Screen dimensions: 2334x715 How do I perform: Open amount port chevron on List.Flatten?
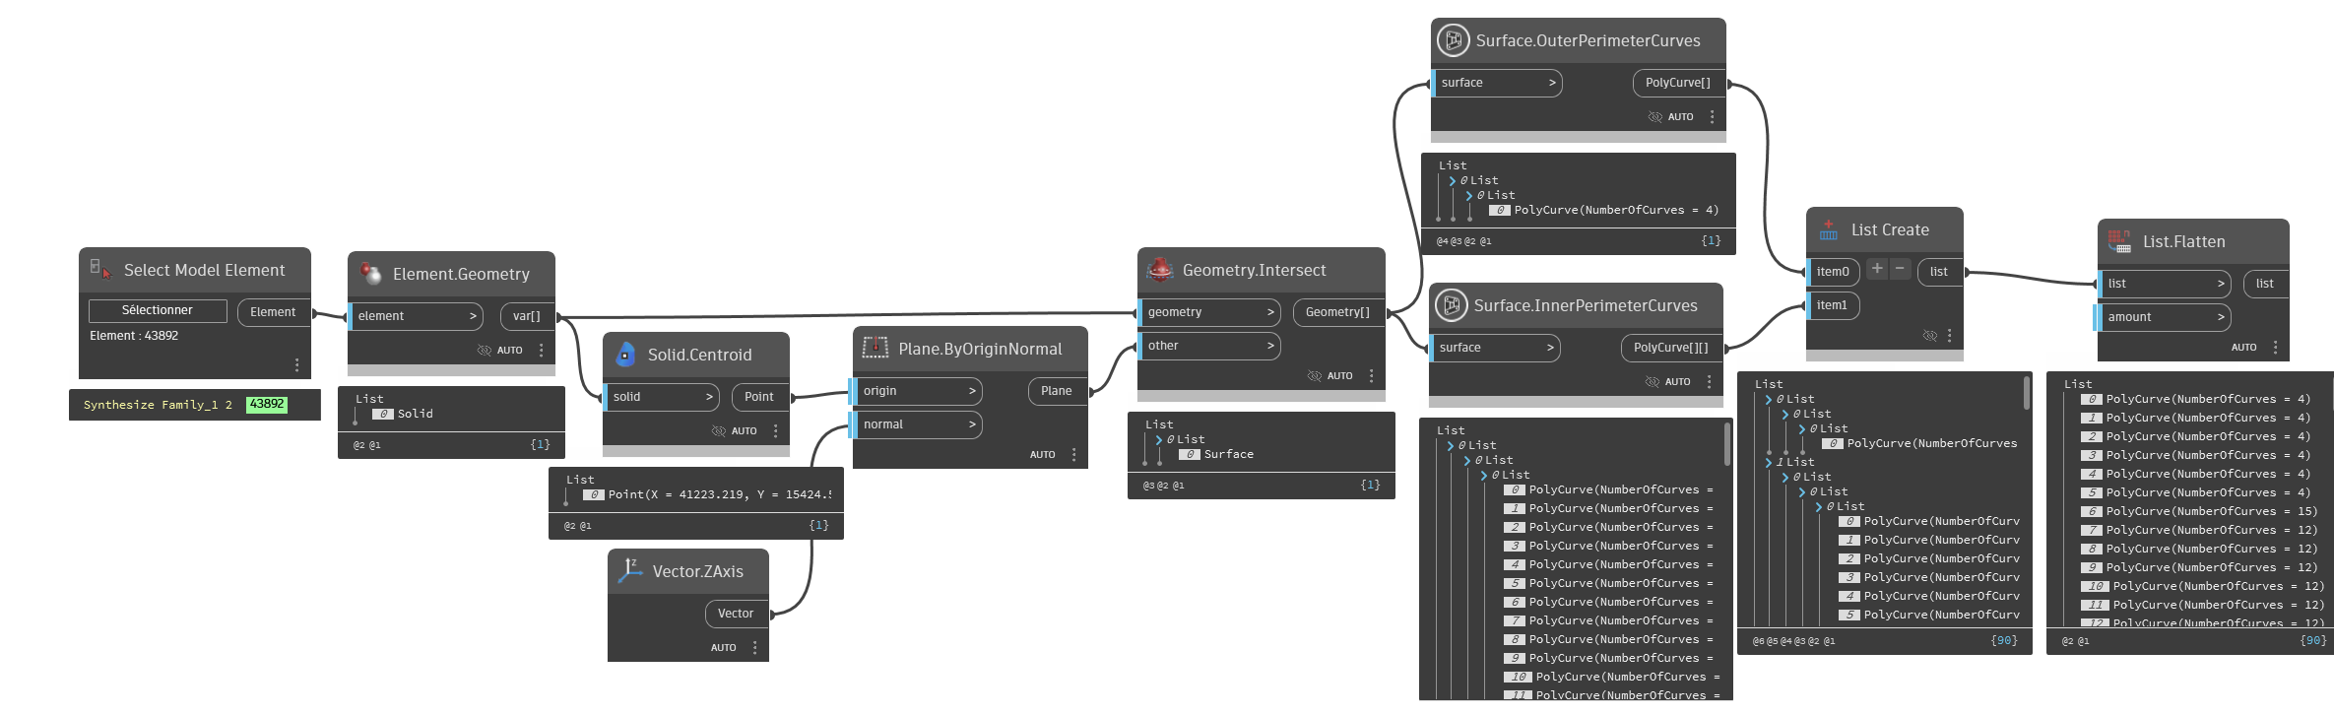coord(2221,317)
